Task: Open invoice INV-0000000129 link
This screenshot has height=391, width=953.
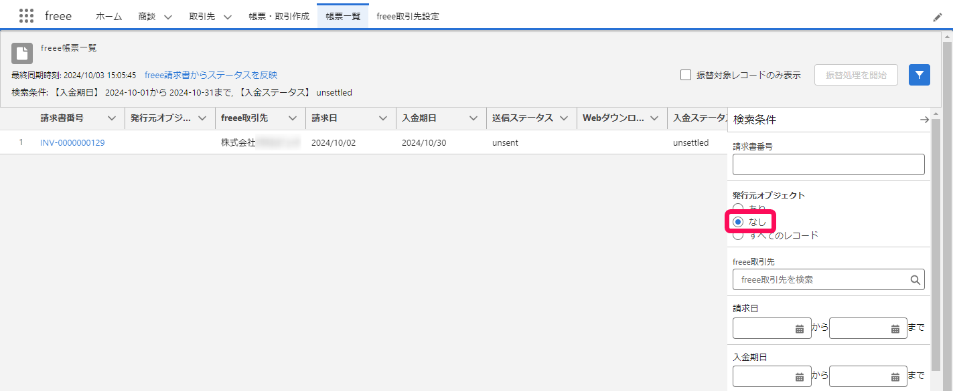Action: click(x=72, y=142)
